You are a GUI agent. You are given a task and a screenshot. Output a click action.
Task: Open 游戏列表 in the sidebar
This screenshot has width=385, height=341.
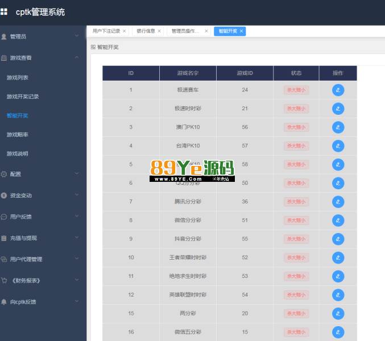[x=18, y=78]
